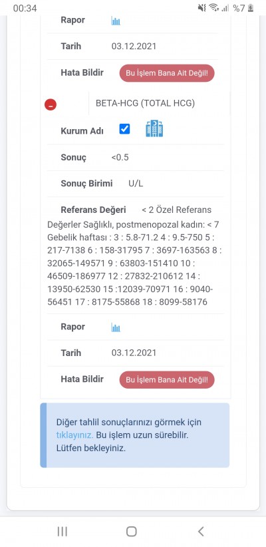Tap the Sonuç Birimi U/L row
266x547 pixels.
(x=136, y=184)
